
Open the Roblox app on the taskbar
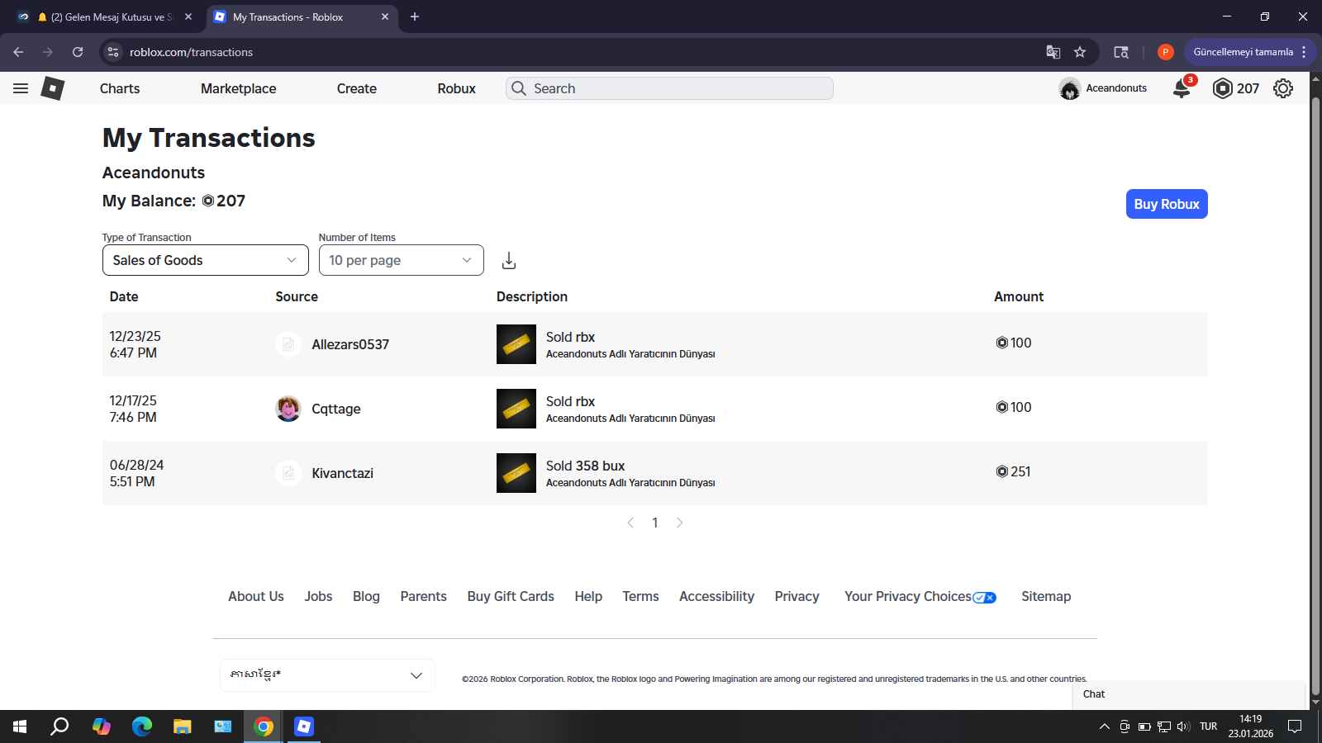coord(304,726)
